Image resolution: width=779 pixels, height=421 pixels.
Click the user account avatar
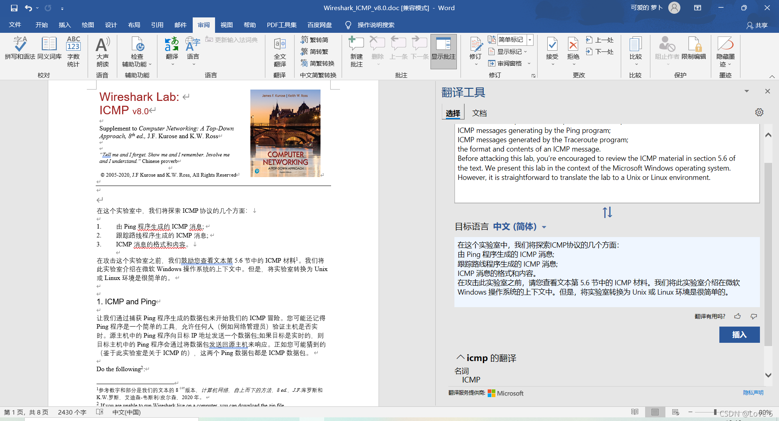click(x=674, y=8)
